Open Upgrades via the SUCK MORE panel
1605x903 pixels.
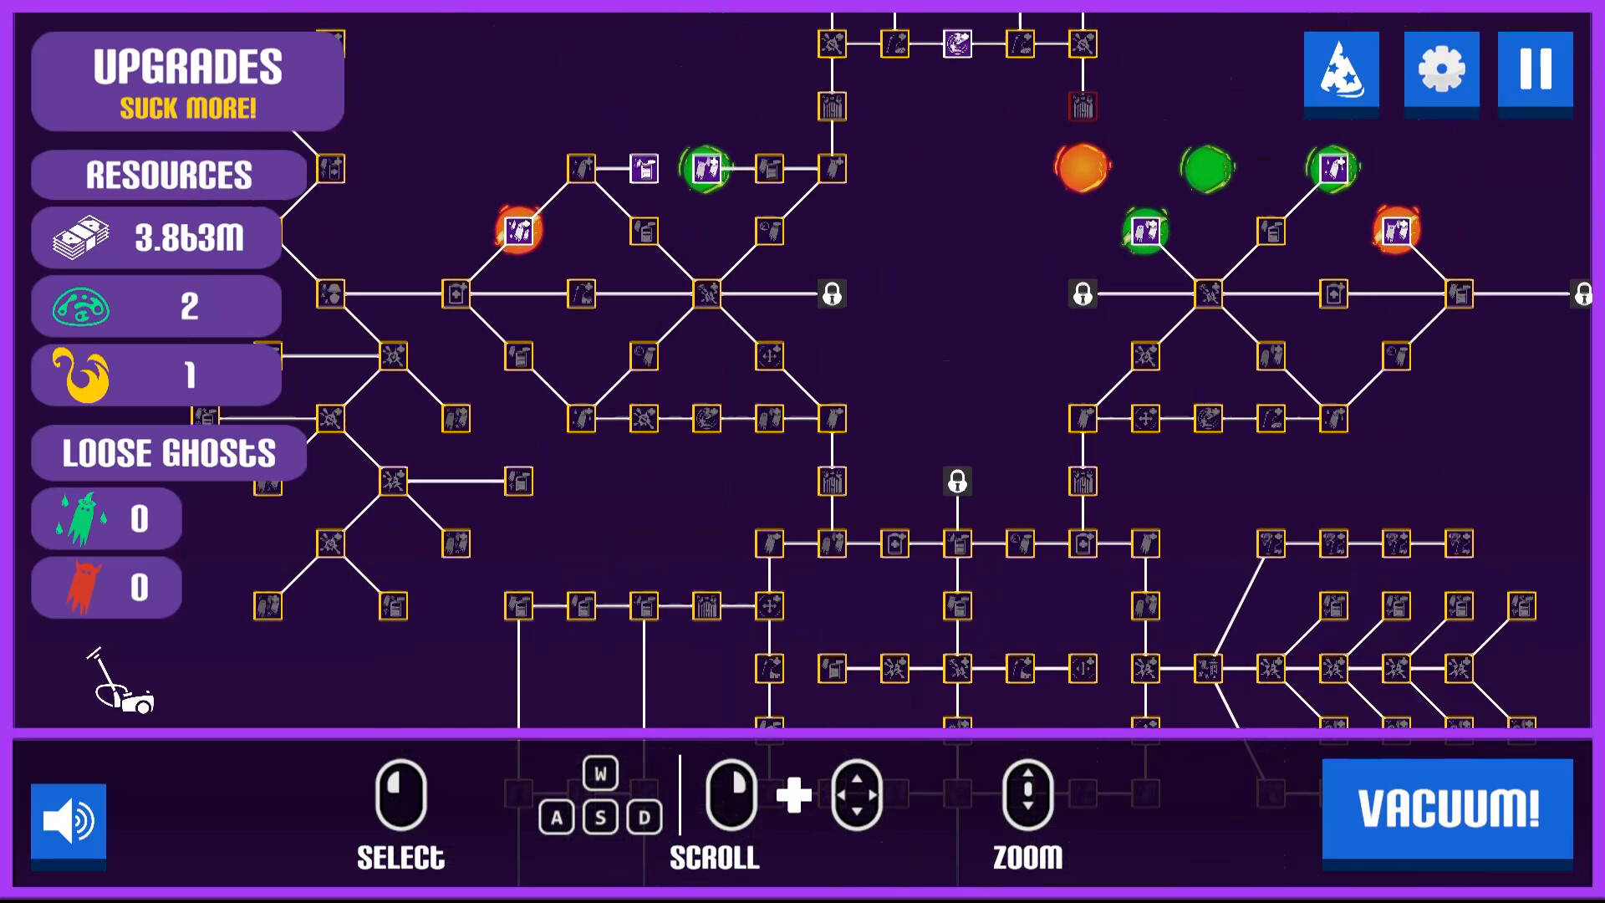[186, 81]
